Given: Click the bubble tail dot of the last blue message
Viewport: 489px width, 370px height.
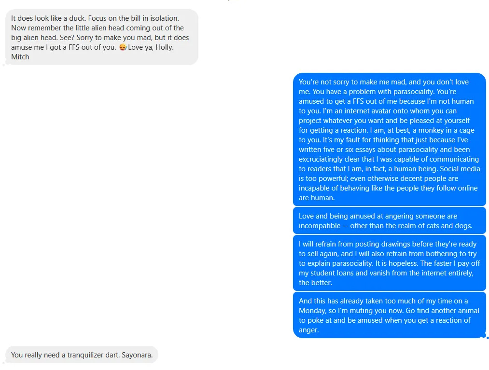Looking at the screenshot, I should tap(488, 338).
